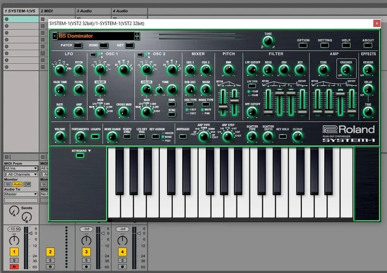Adjust the LFO FILTER knob
387x273 pixels.
pyautogui.click(x=79, y=90)
